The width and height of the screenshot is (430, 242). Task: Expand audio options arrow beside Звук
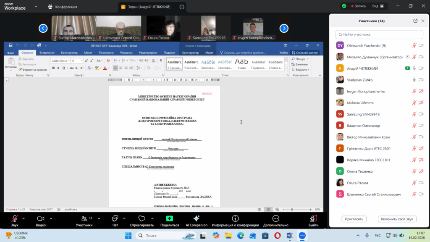(x=23, y=218)
